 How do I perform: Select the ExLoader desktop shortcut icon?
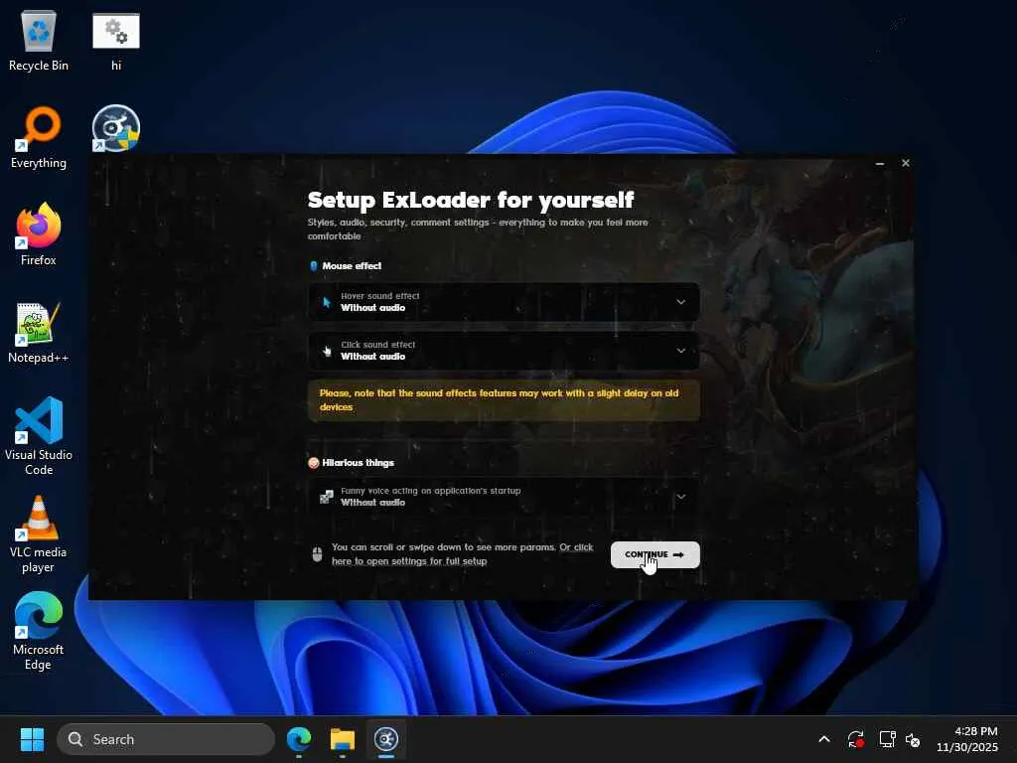[x=116, y=128]
